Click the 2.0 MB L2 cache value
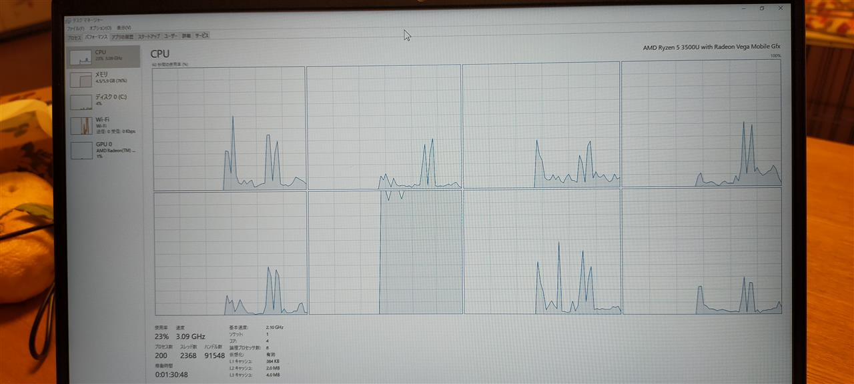This screenshot has width=854, height=384. 273,368
